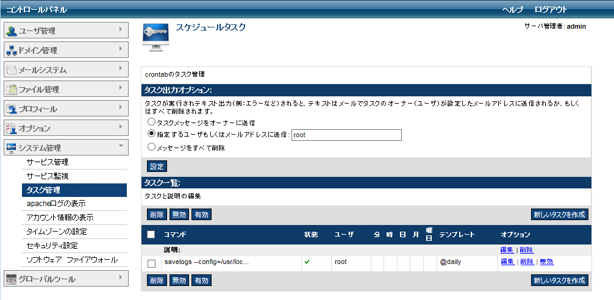This screenshot has height=300, width=614.
Task: Select メッセージをすべて削除 radio option
Action: click(151, 147)
